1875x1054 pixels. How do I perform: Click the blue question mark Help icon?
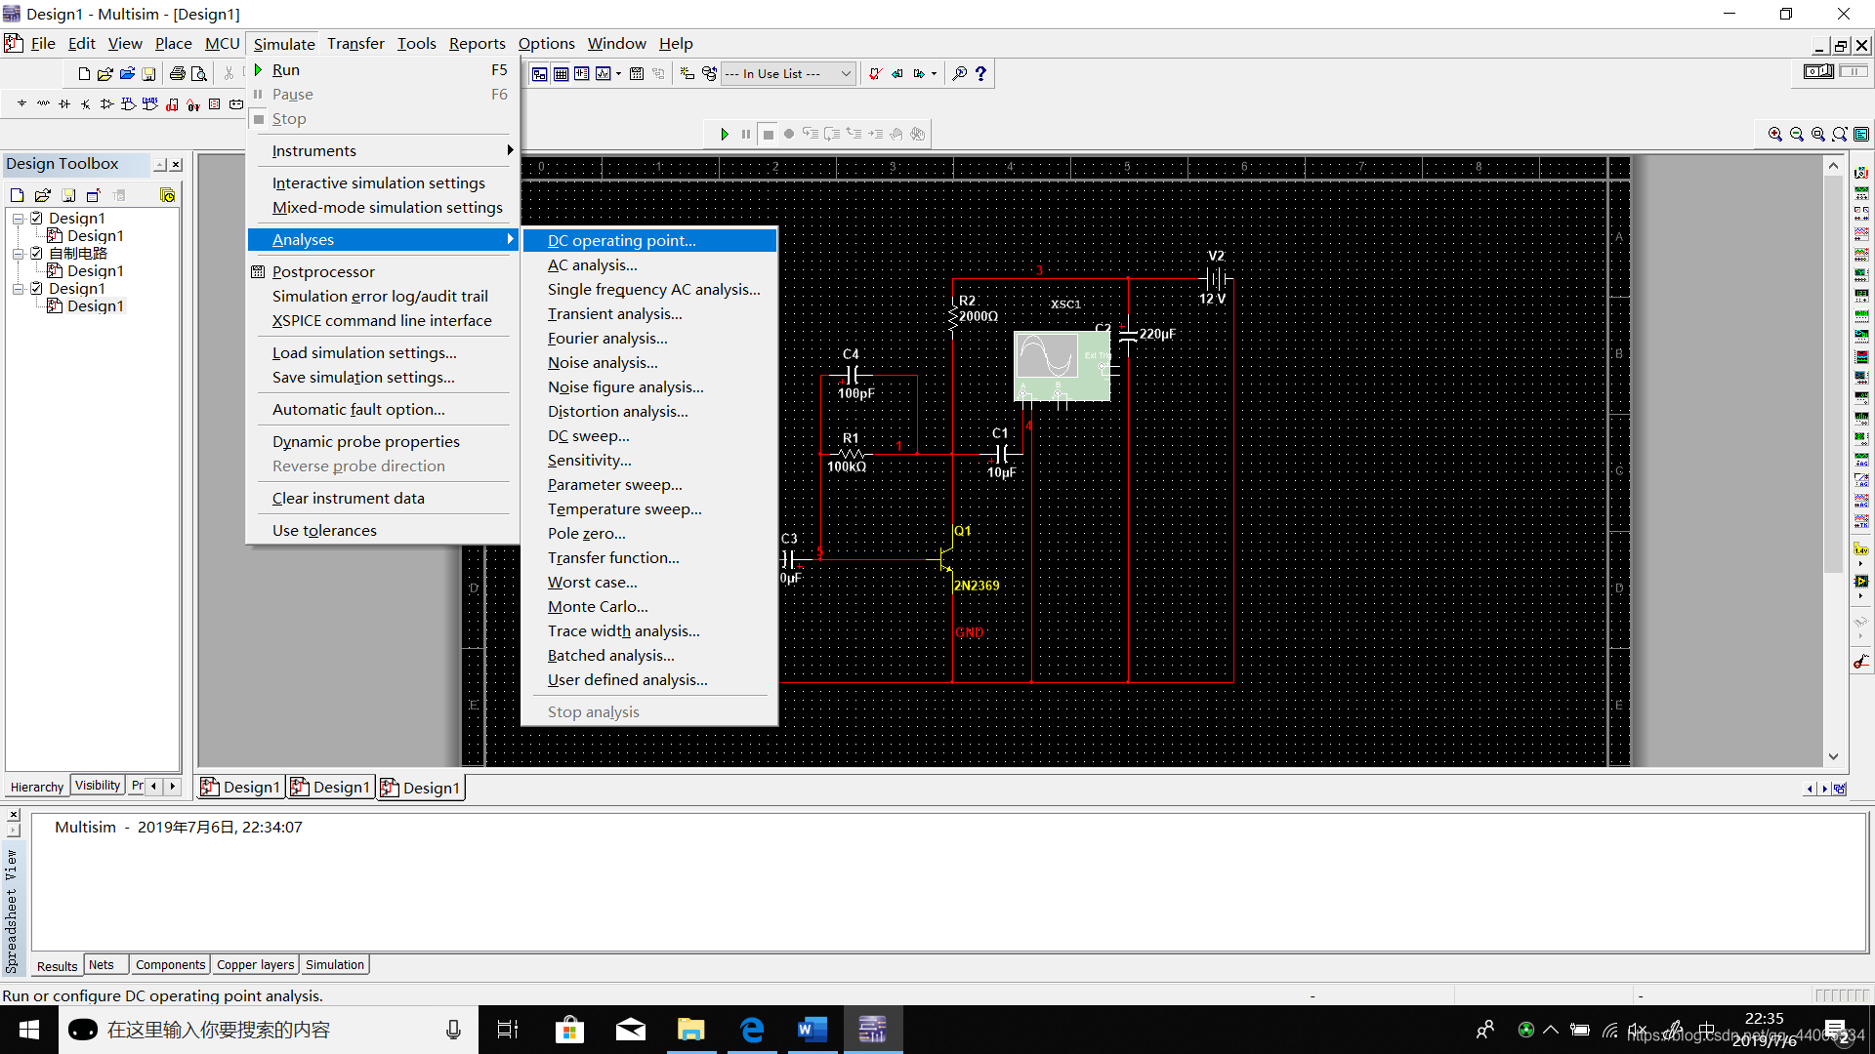(980, 74)
